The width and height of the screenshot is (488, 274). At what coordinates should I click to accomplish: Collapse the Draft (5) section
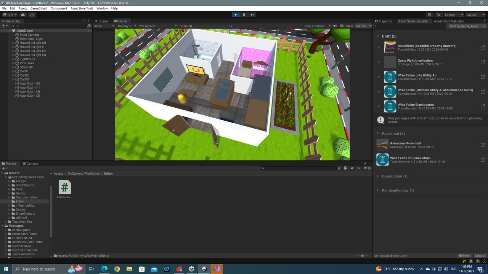[378, 36]
